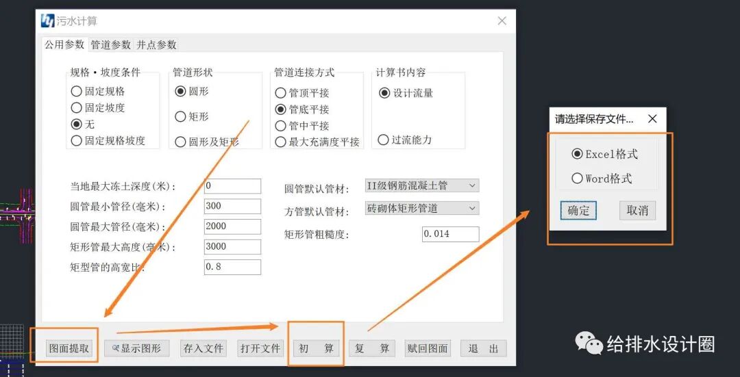Confirm save format with 确定 button
740x377 pixels.
tap(578, 210)
